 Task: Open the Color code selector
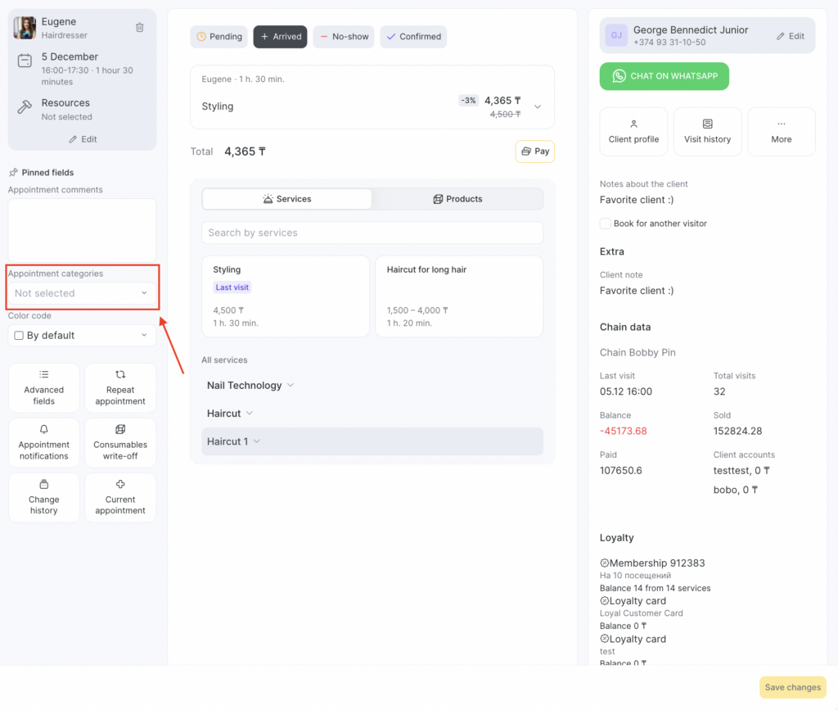coord(81,336)
